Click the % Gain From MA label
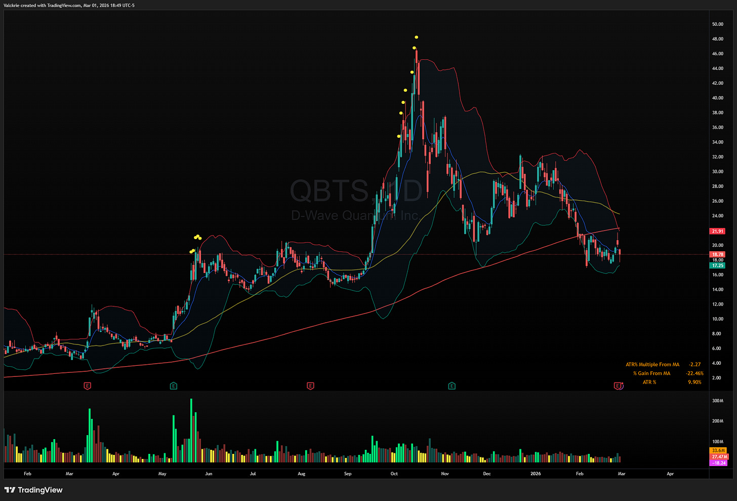 (x=651, y=373)
